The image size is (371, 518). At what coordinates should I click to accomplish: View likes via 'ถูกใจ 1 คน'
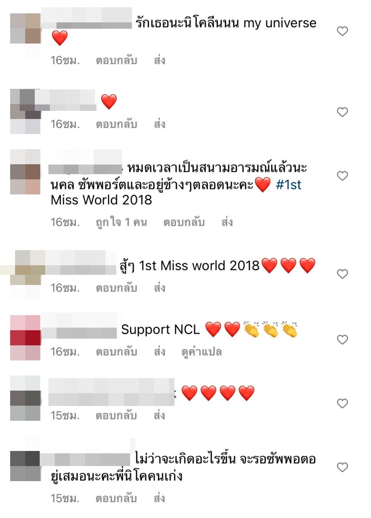click(x=121, y=222)
